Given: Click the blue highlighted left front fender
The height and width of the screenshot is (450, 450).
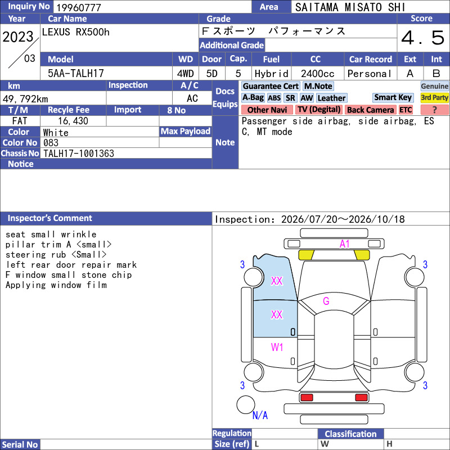Looking at the screenshot, I should click(x=274, y=278).
